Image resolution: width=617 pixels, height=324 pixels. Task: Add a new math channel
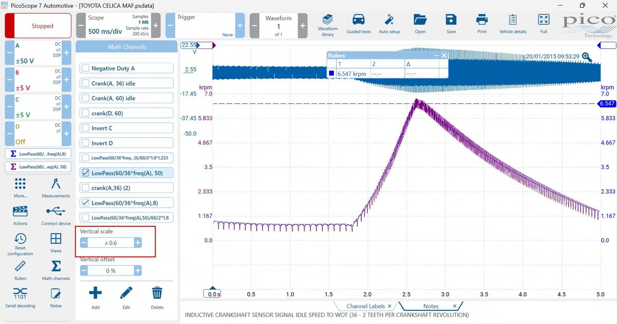pyautogui.click(x=95, y=298)
